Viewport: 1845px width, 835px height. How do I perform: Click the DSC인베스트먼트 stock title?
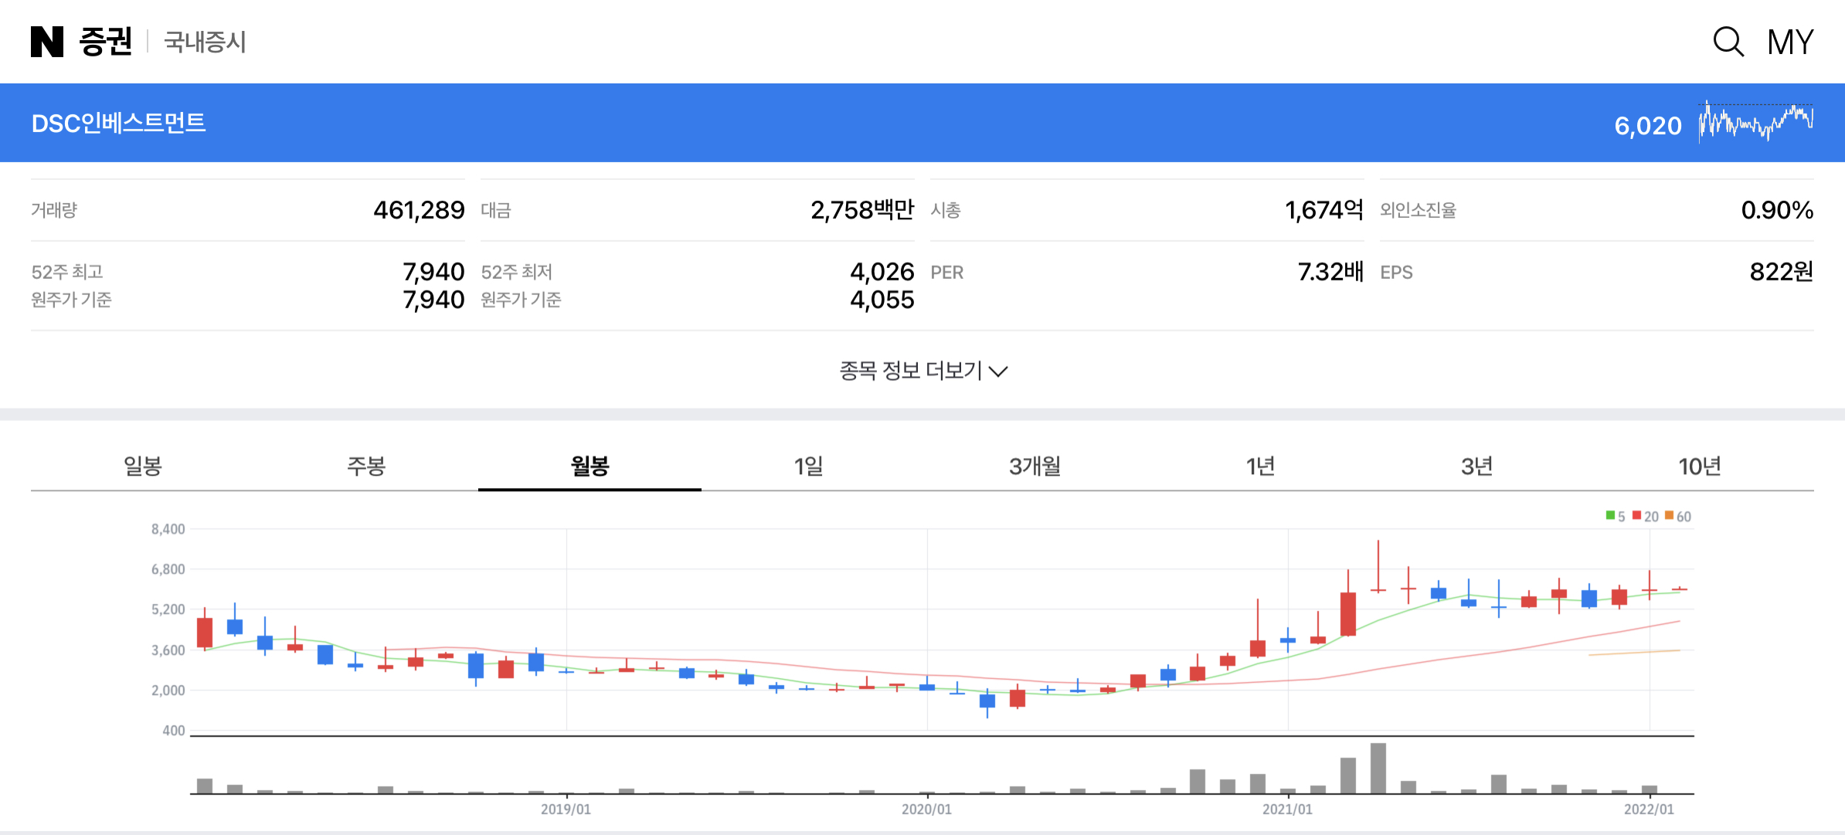[x=118, y=124]
